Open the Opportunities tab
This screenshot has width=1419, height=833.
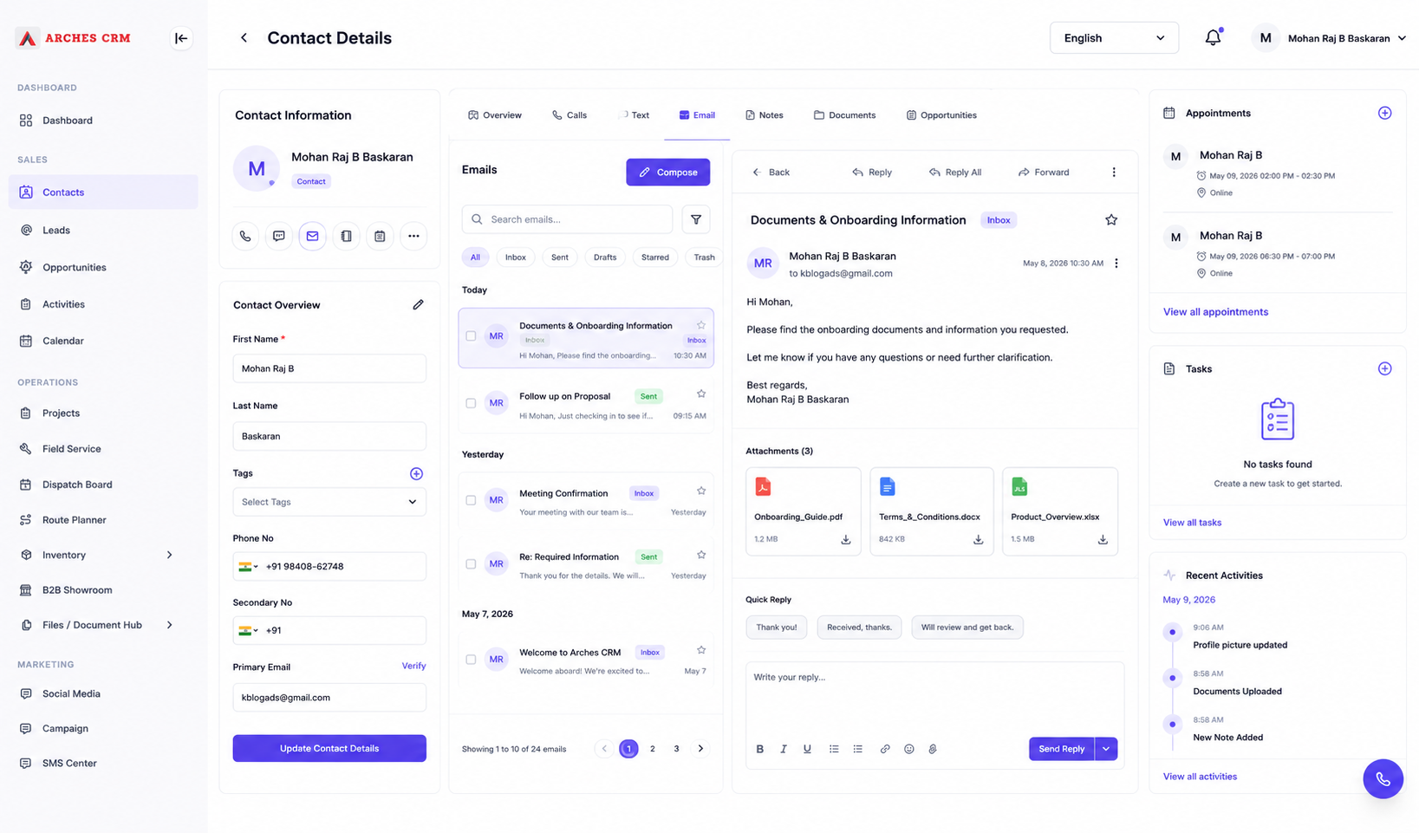941,115
